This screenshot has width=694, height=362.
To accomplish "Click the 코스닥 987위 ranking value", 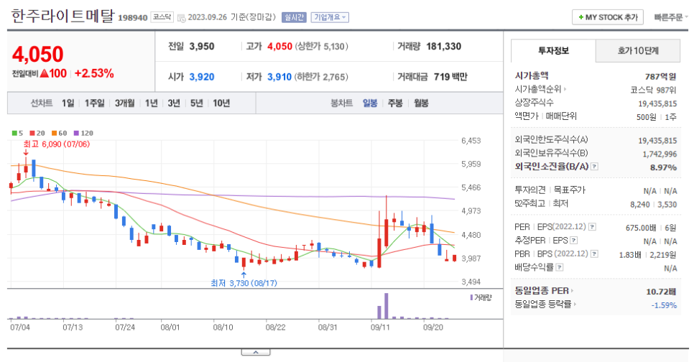I will click(654, 90).
